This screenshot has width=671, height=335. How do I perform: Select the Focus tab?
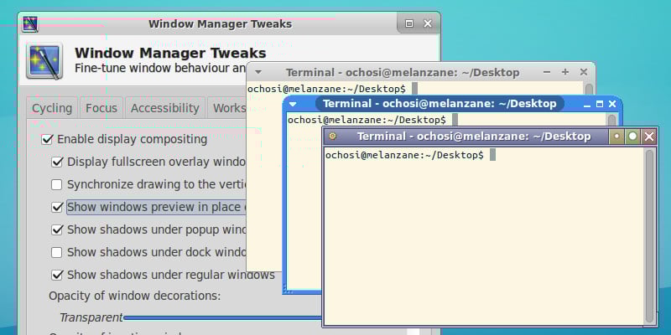[x=101, y=108]
